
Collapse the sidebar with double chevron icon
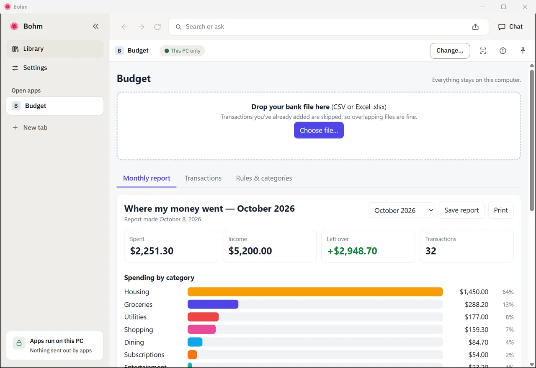pyautogui.click(x=96, y=26)
